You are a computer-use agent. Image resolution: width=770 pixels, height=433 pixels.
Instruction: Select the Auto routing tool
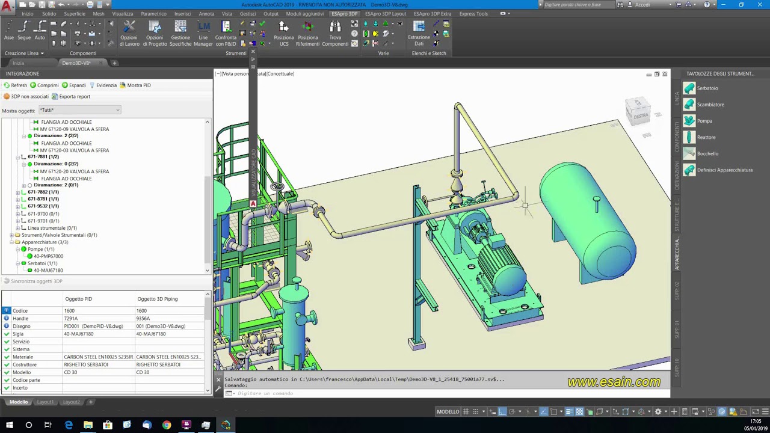coord(40,31)
